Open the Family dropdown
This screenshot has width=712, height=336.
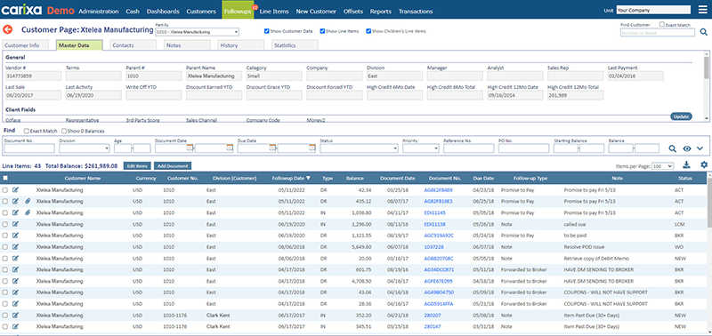pos(197,32)
